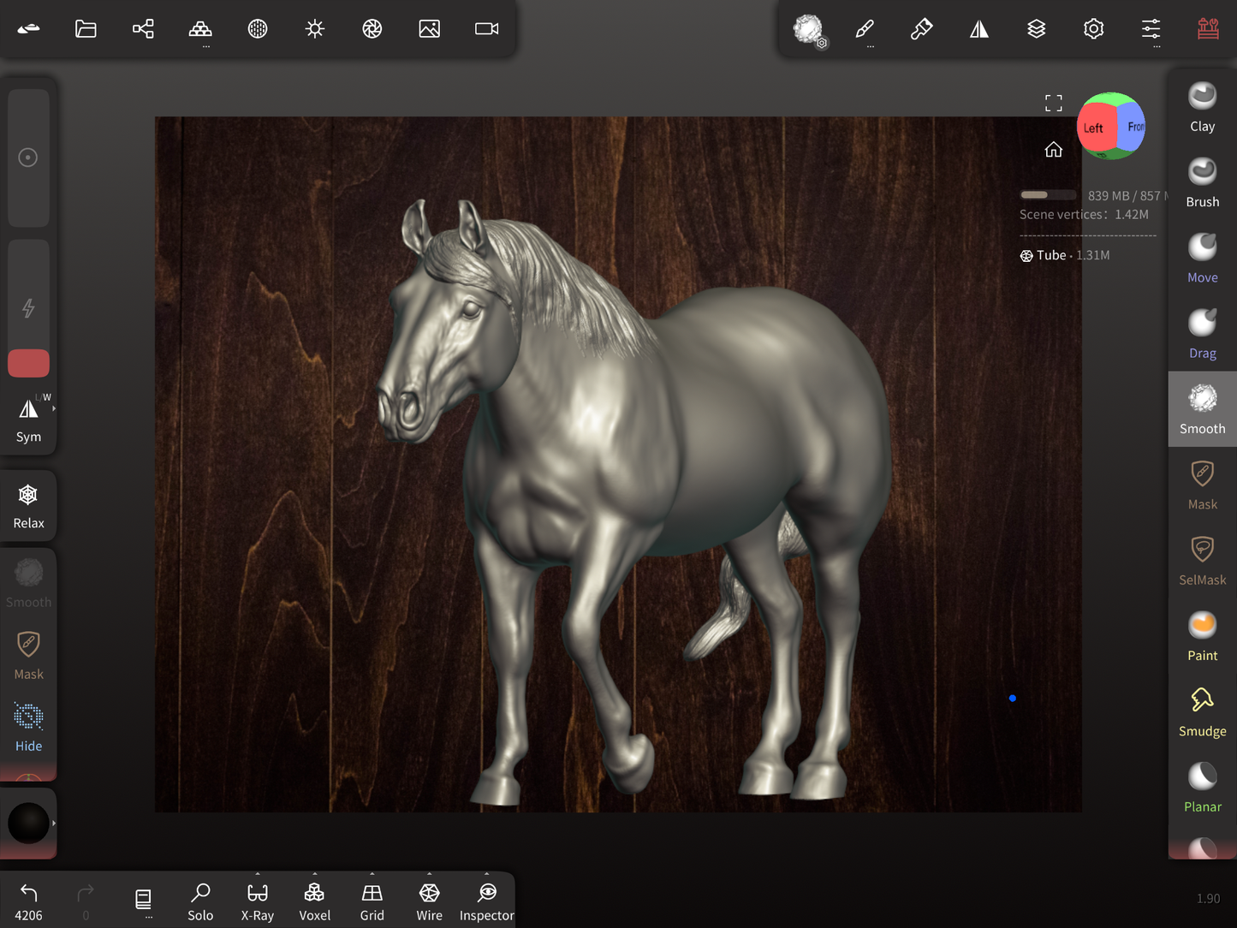Pick the Smudge tool
This screenshot has height=928, width=1237.
[x=1202, y=711]
